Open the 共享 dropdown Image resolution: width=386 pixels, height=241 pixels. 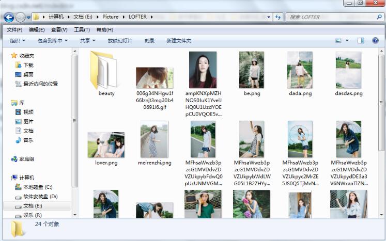[87, 41]
